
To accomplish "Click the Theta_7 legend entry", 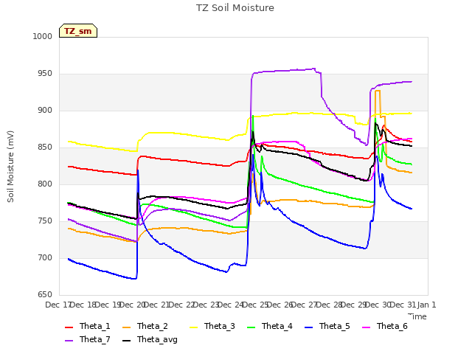I will point(88,339).
